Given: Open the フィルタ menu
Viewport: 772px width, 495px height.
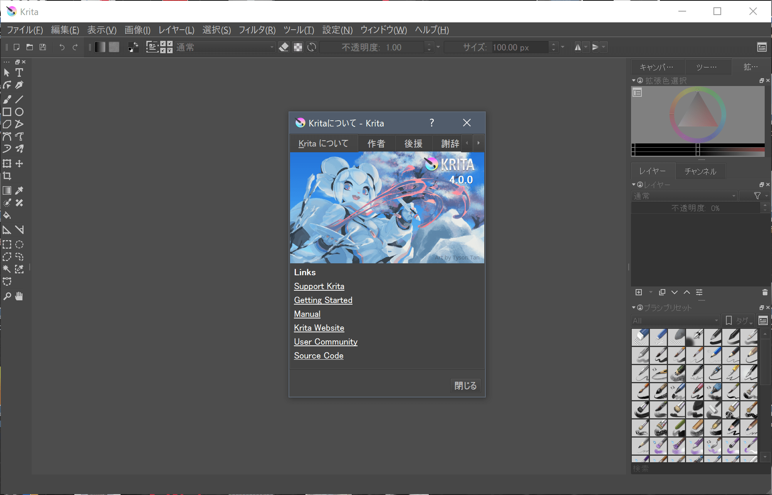Looking at the screenshot, I should pos(256,30).
